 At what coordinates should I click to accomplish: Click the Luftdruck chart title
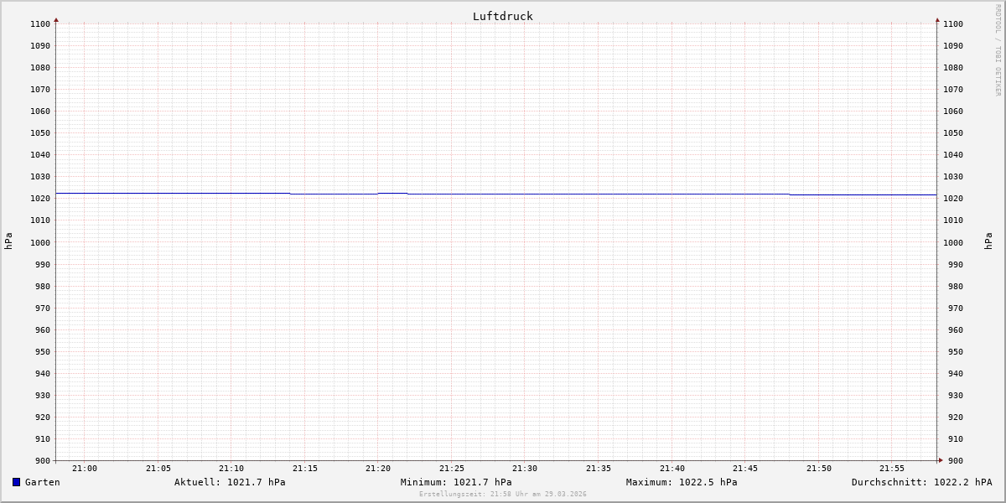coord(502,16)
